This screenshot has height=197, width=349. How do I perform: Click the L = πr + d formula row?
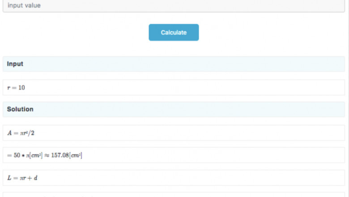coord(174,178)
